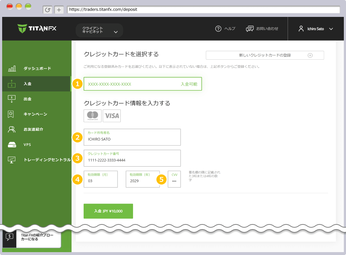The image size is (346, 255).
Task: Open the ヘルプ menu item
Action: coord(225,29)
